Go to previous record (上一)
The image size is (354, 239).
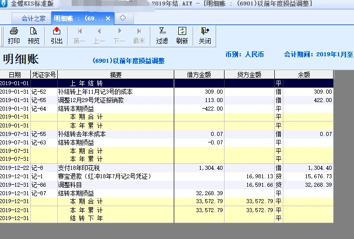pyautogui.click(x=99, y=36)
